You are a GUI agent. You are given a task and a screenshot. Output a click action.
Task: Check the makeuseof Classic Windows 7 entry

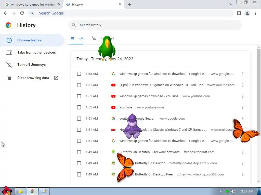click(x=79, y=130)
